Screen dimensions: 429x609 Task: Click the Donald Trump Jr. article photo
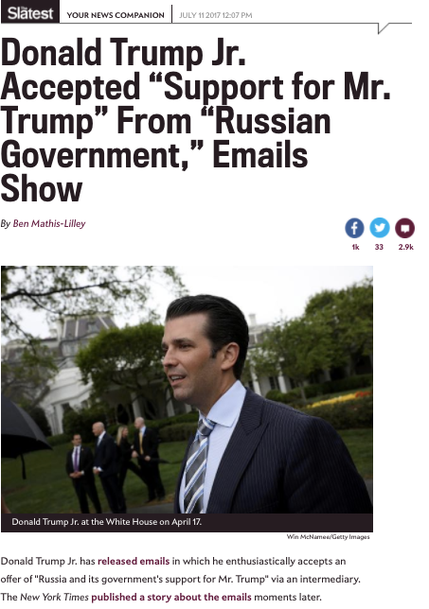point(187,390)
